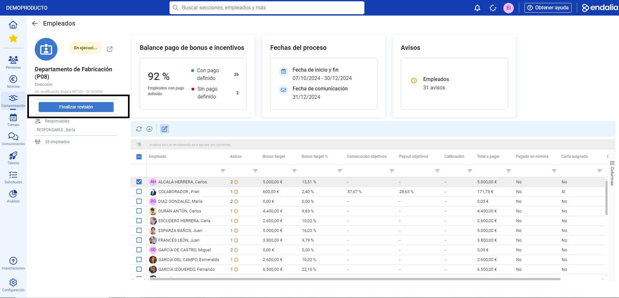Click the download icon in table toolbar
619x298 pixels.
click(x=149, y=129)
